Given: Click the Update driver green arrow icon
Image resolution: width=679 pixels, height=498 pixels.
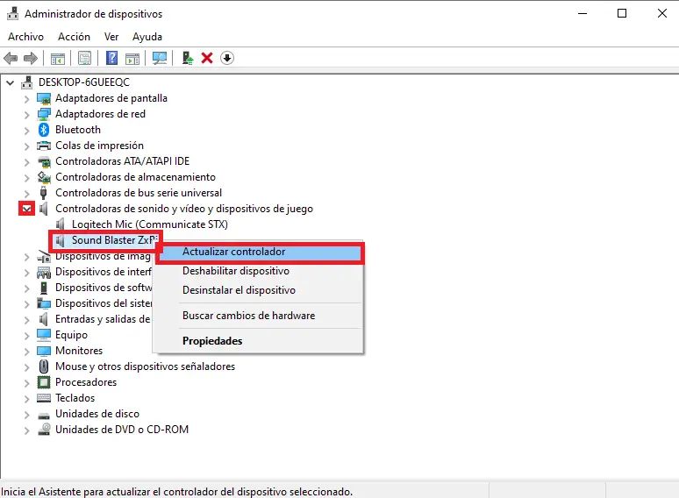Looking at the screenshot, I should pos(187,58).
